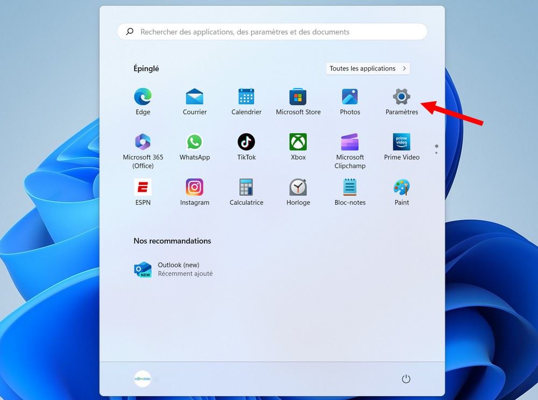Image resolution: width=538 pixels, height=400 pixels.
Task: Open the Horloge clock app
Action: pos(298,192)
